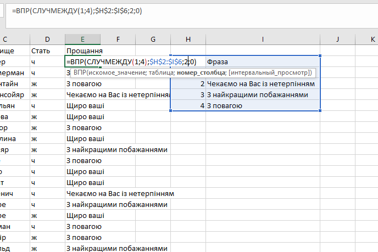
Task: Select the column G header
Action: coord(153,39)
